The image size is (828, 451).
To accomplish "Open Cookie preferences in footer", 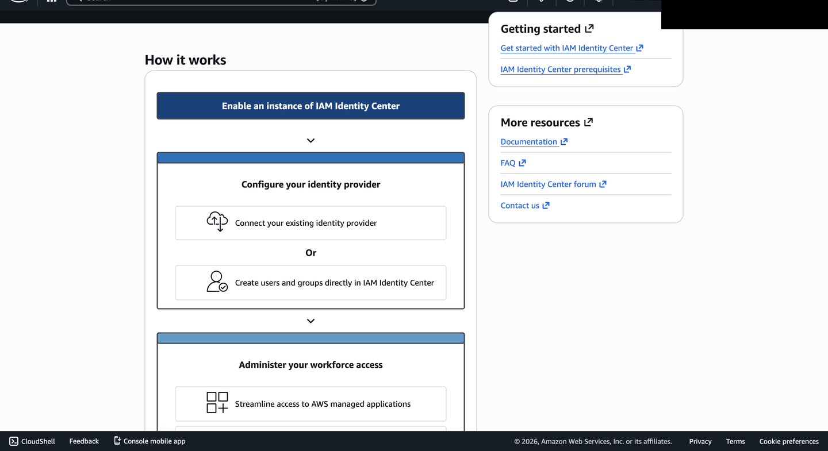I will pyautogui.click(x=789, y=441).
